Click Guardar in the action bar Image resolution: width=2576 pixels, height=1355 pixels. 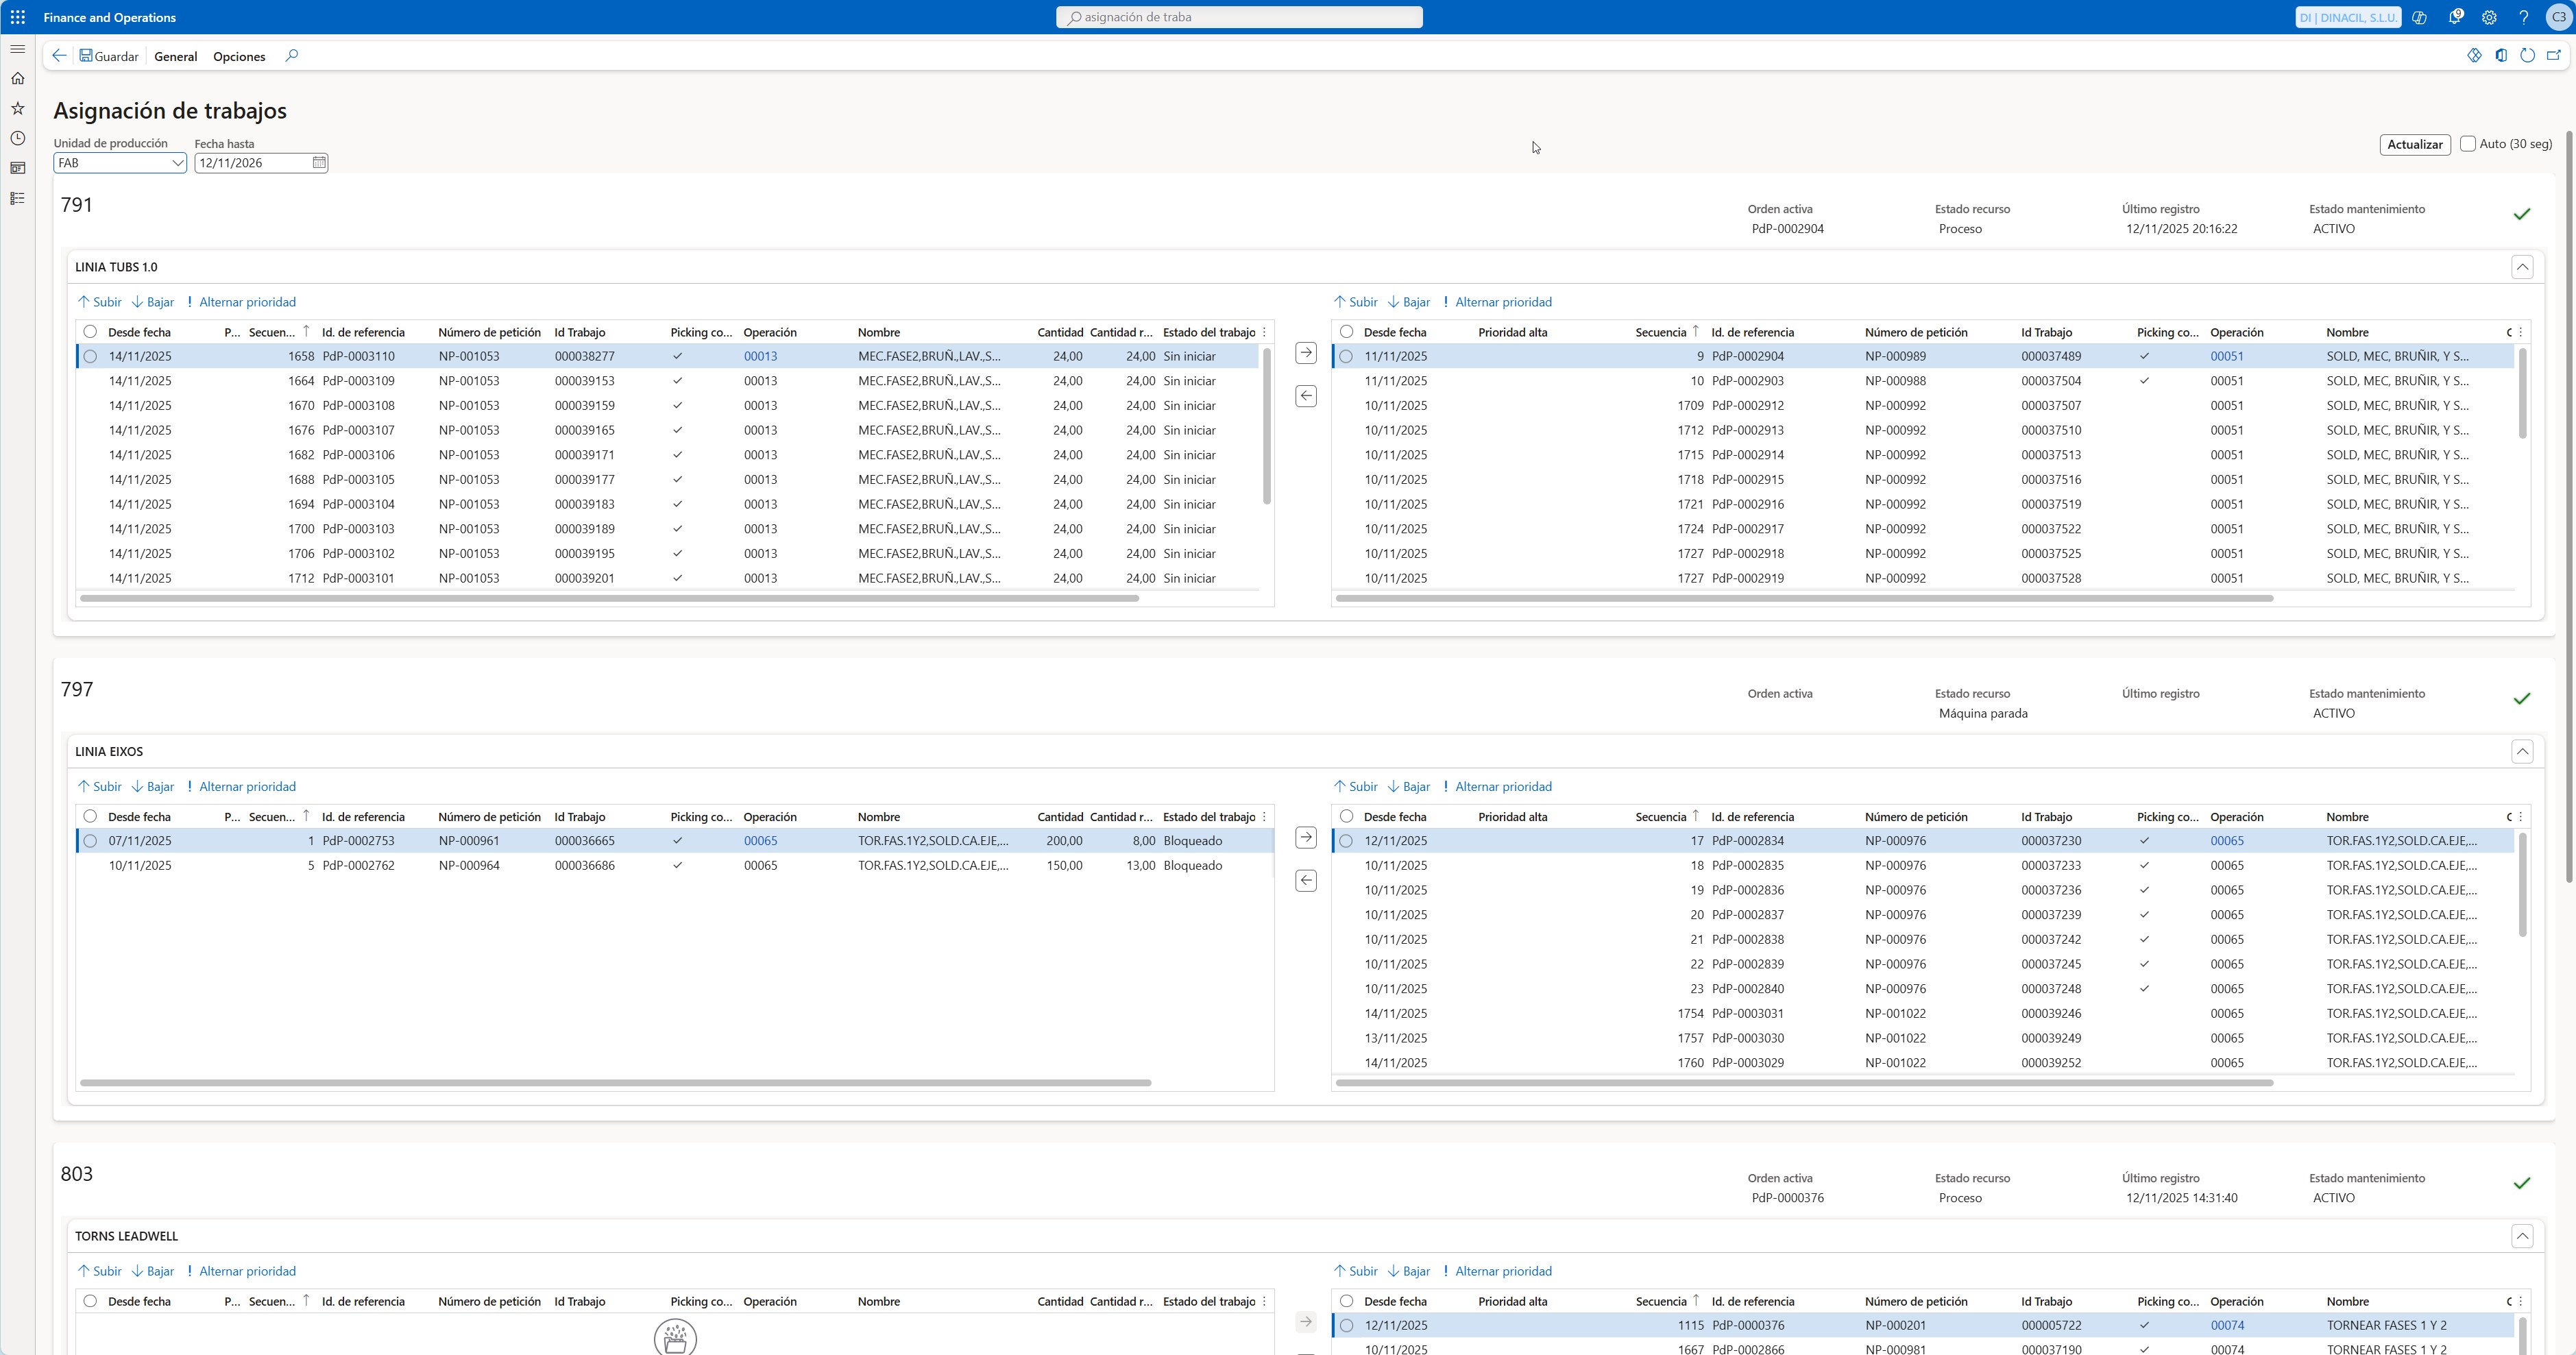(x=109, y=56)
